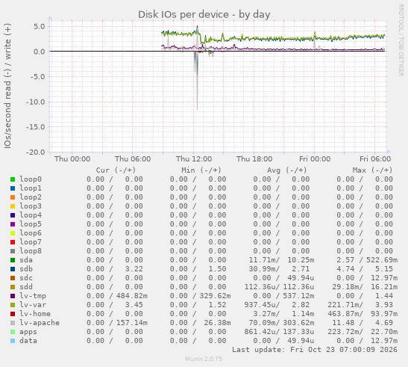Click the 'sda' legend label
Image resolution: width=408 pixels, height=367 pixels.
[26, 260]
